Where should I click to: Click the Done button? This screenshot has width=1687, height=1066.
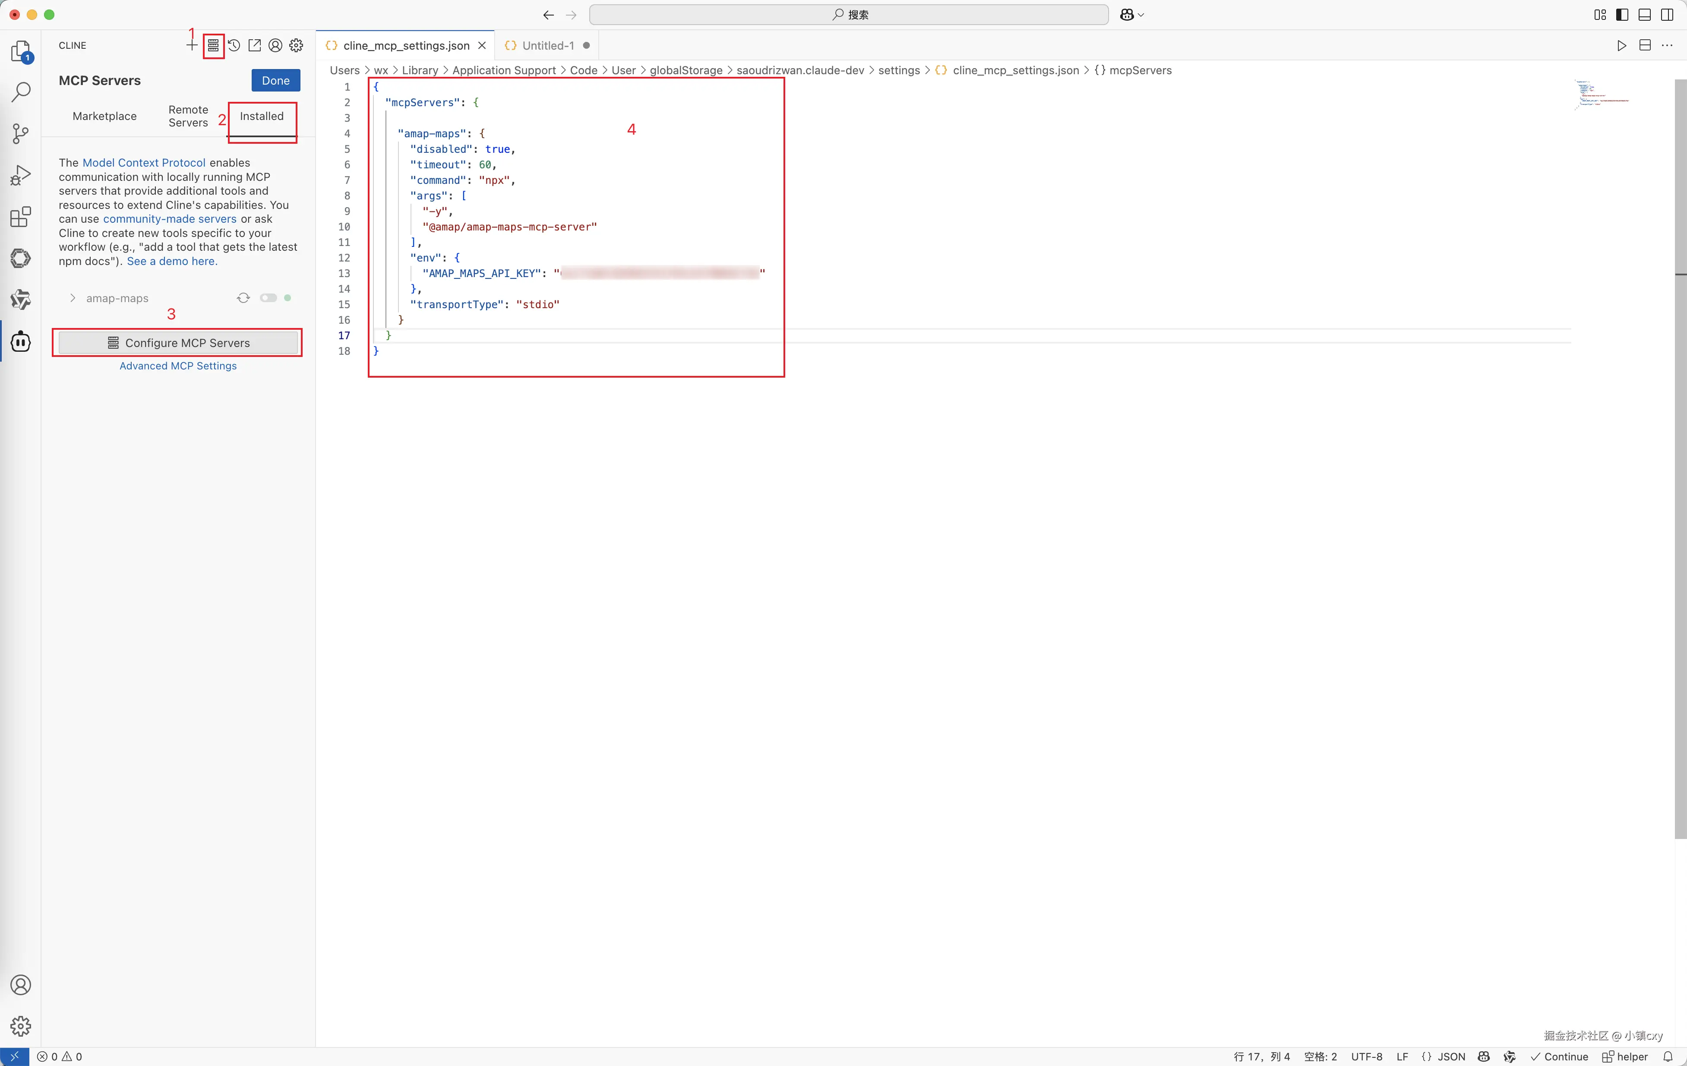[x=275, y=81]
